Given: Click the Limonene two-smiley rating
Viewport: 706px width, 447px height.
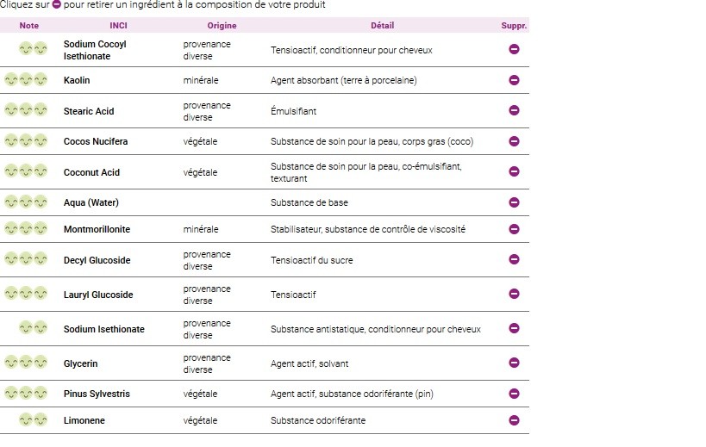Looking at the screenshot, I should (33, 420).
